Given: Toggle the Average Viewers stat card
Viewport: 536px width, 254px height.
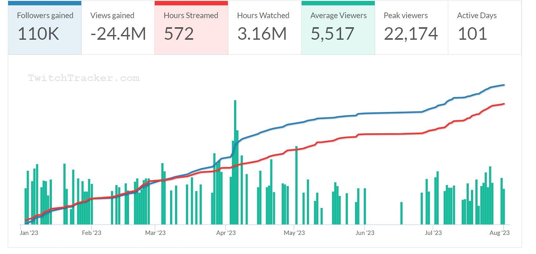Looking at the screenshot, I should pyautogui.click(x=338, y=28).
